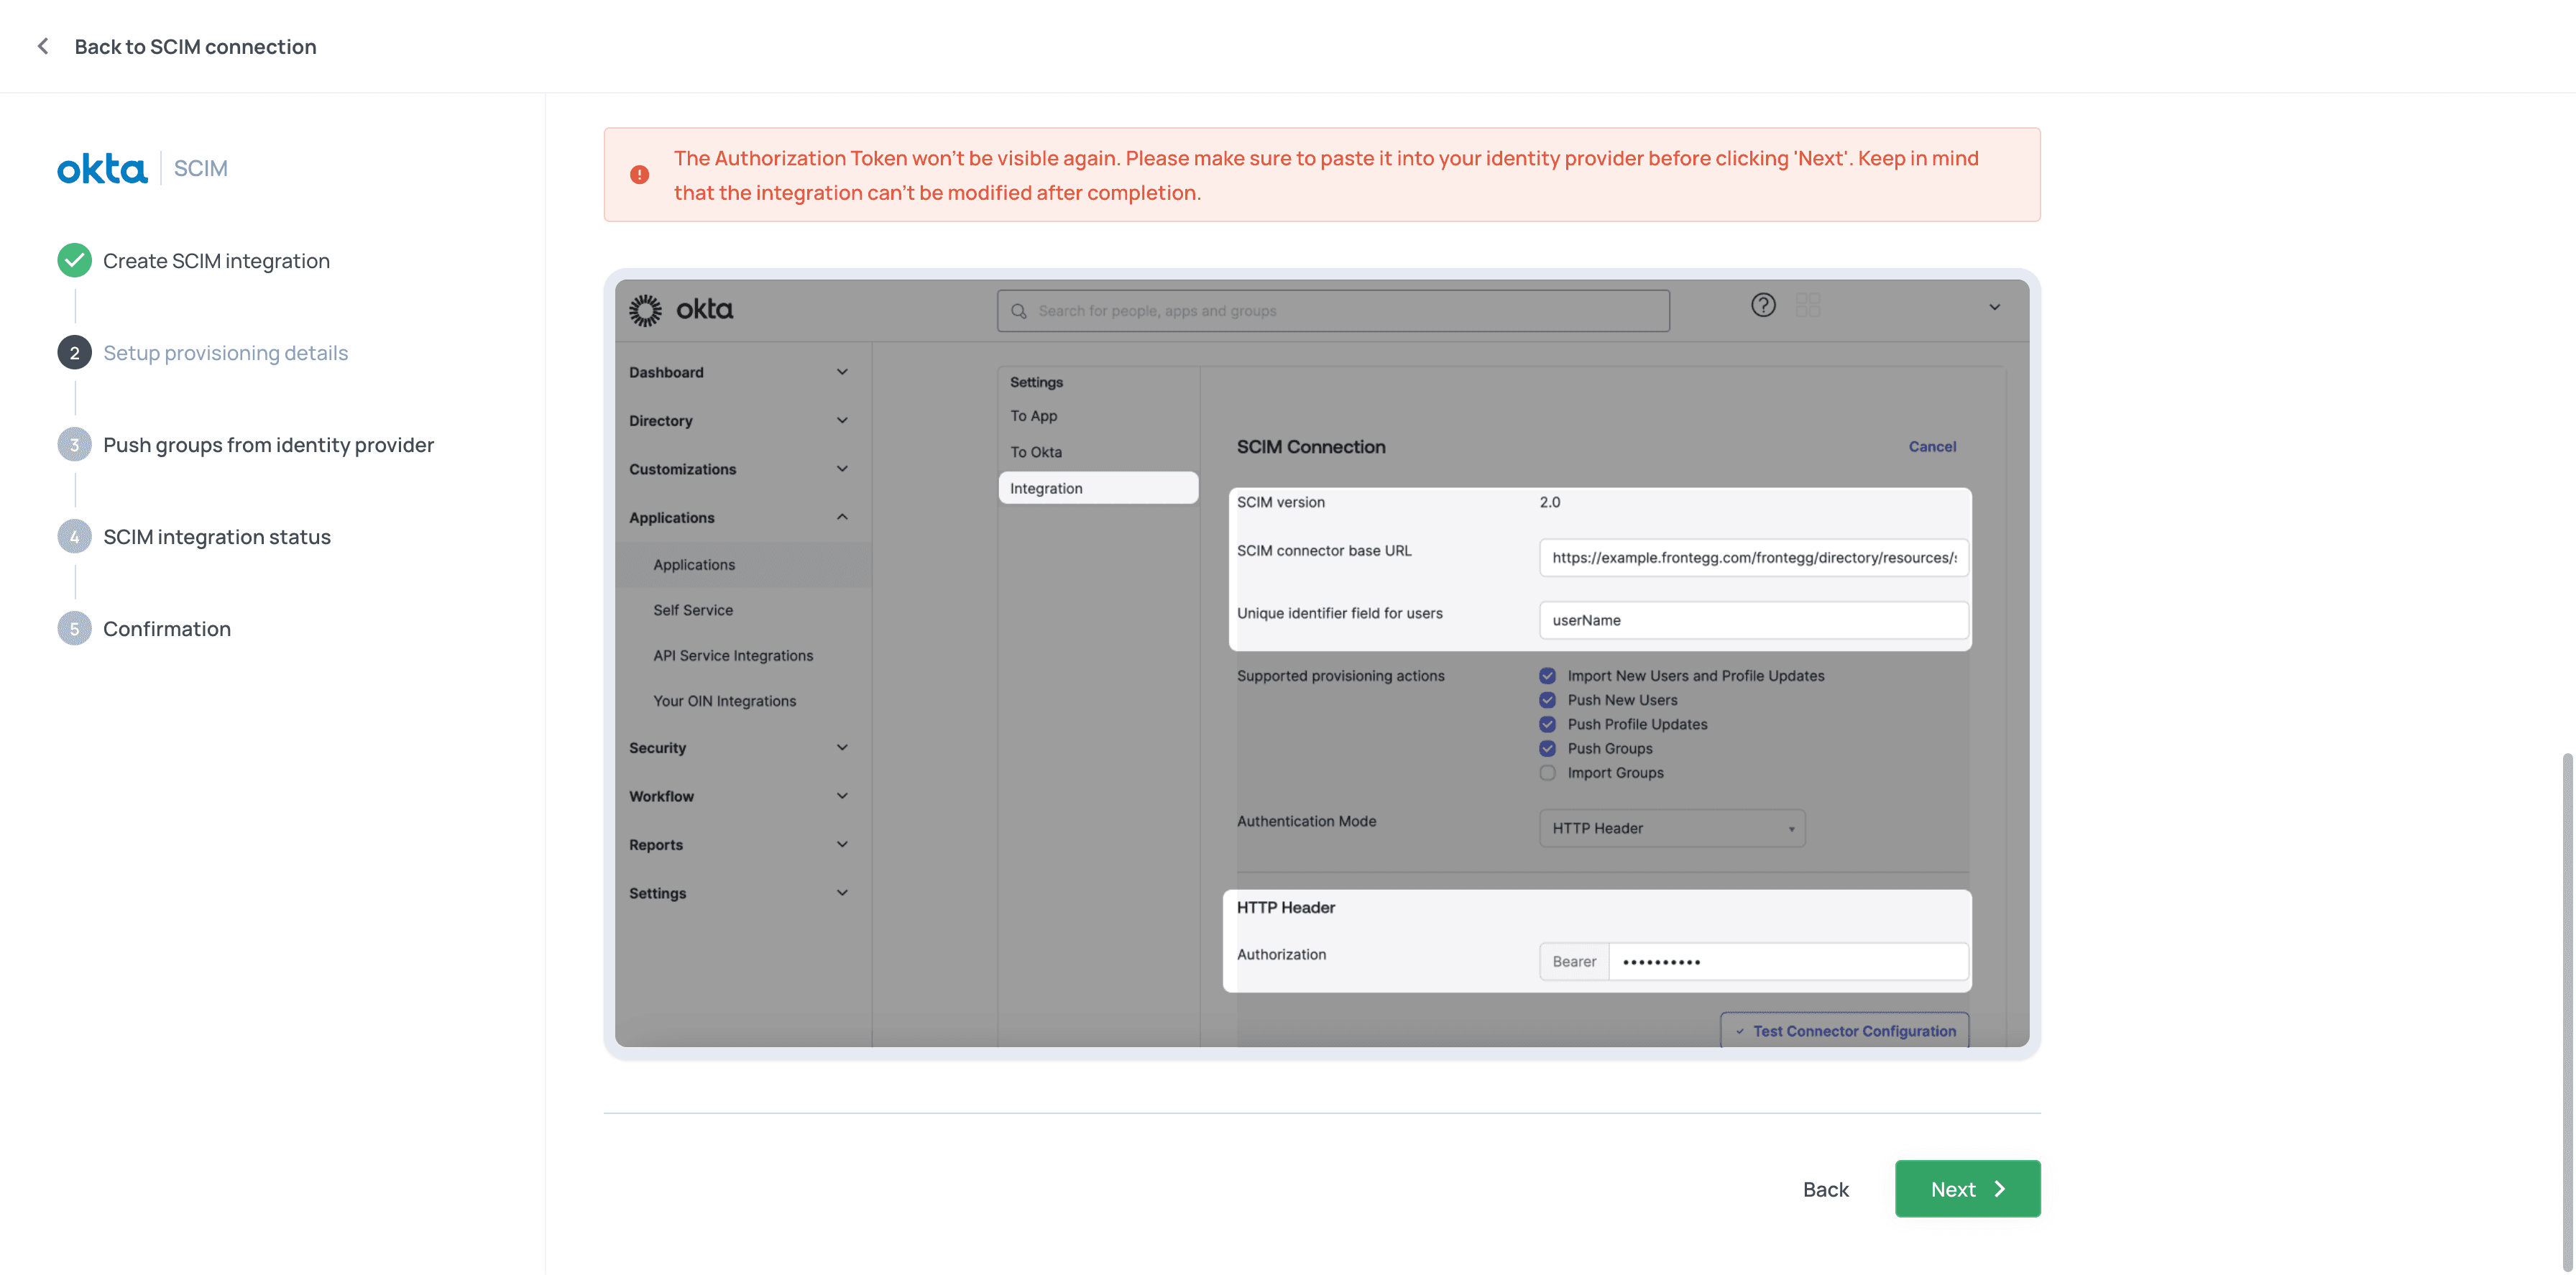Open the account dropdown chevron in Okta header
The image size is (2576, 1275).
(x=1994, y=307)
